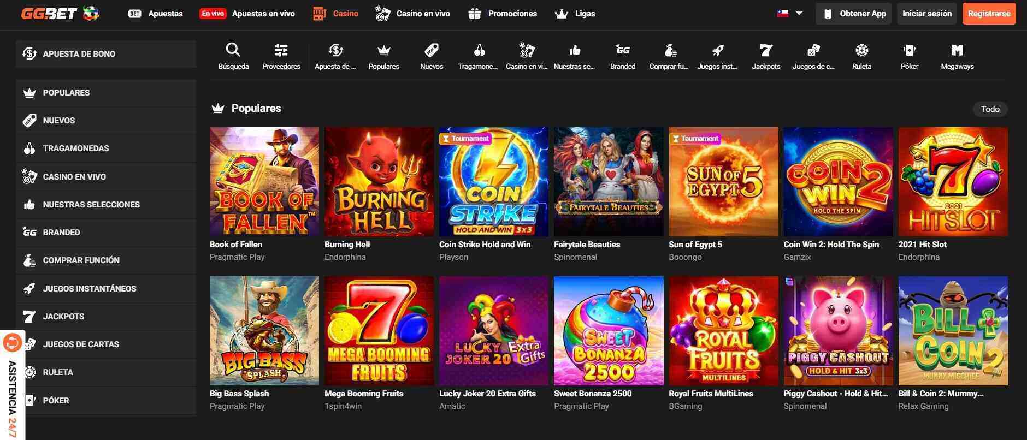Click the Obtener App button
The width and height of the screenshot is (1027, 440).
(853, 14)
